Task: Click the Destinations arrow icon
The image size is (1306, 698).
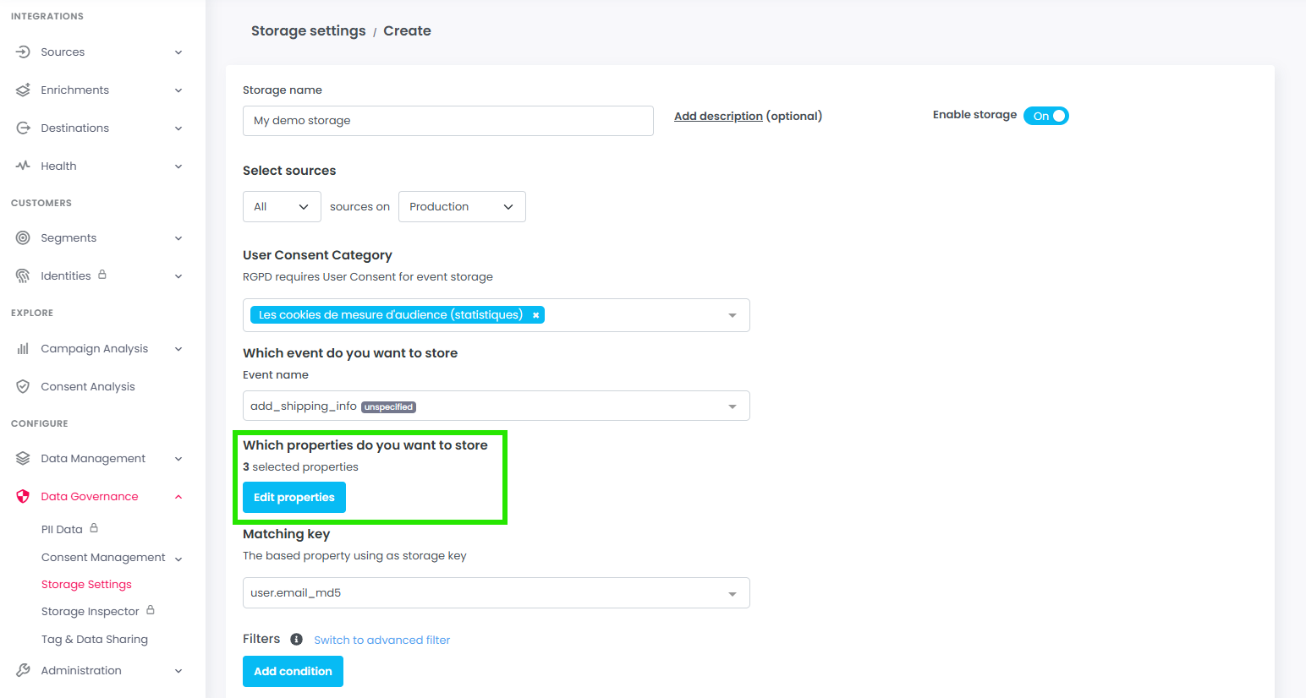Action: click(x=23, y=128)
